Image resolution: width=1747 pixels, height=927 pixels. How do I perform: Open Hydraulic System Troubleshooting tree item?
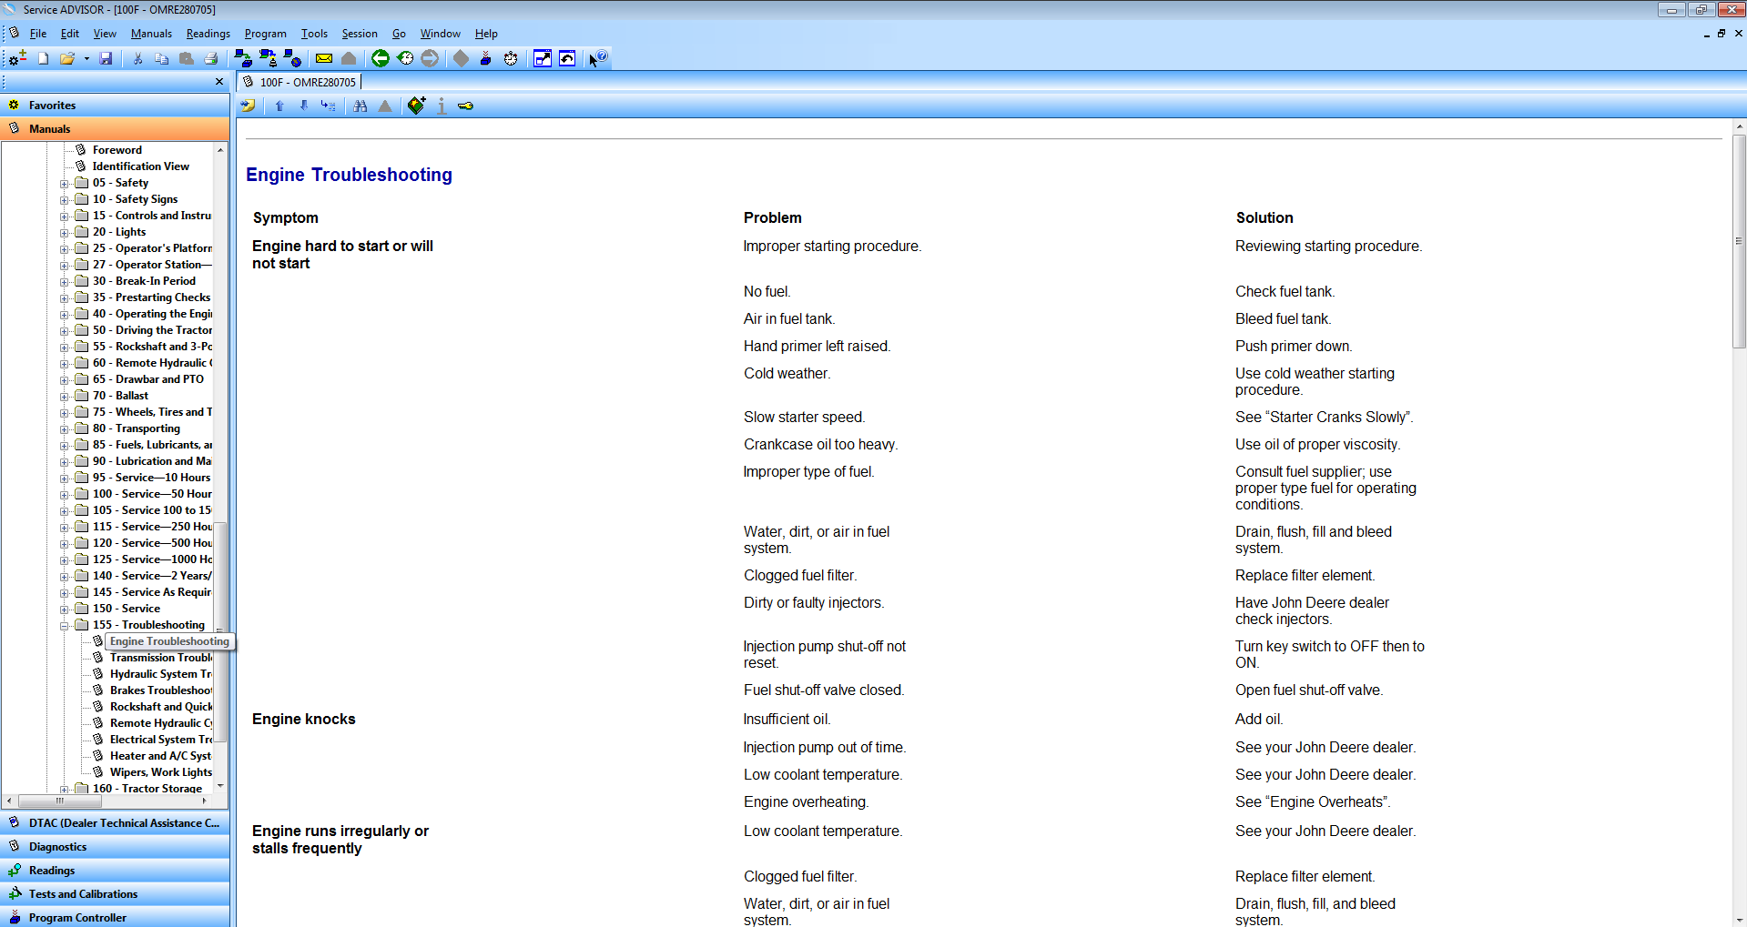[160, 674]
